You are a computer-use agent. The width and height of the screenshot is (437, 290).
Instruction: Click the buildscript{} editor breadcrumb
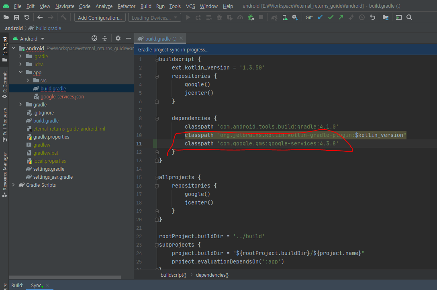[x=174, y=275]
